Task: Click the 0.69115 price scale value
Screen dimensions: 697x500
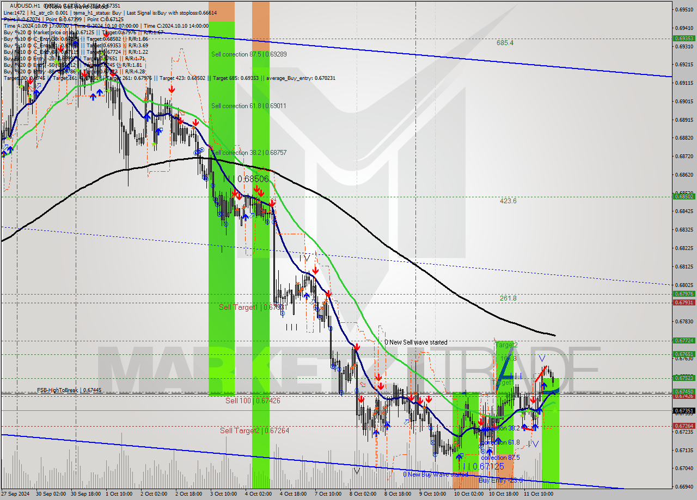Action: [x=683, y=83]
